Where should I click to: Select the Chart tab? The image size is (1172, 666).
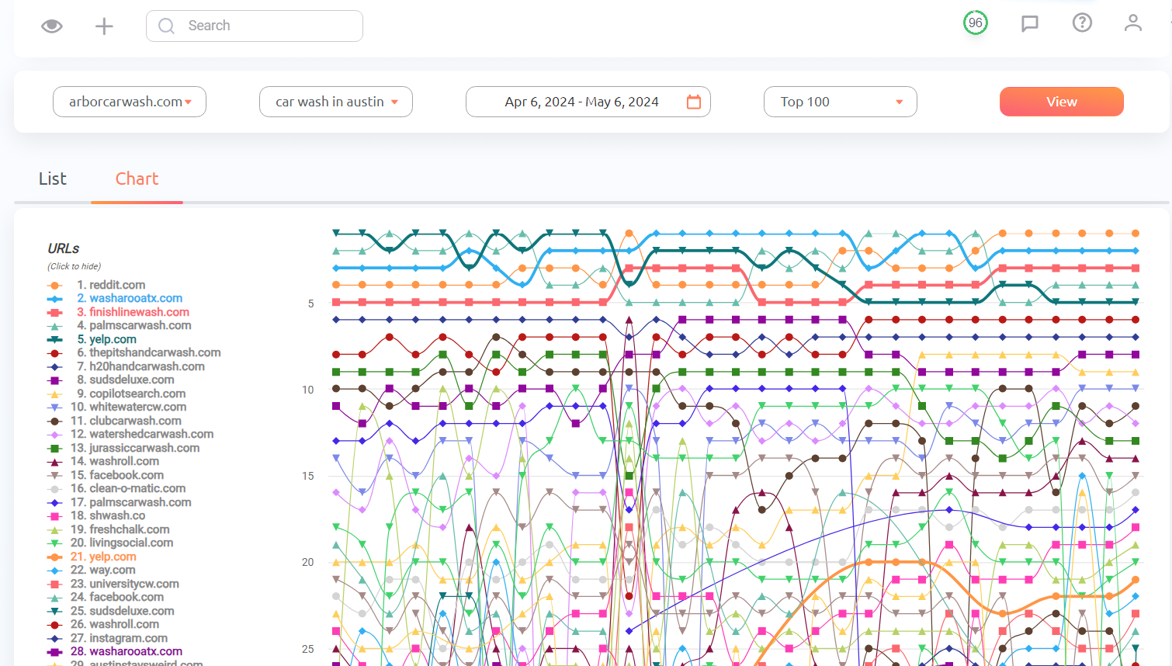pyautogui.click(x=137, y=179)
